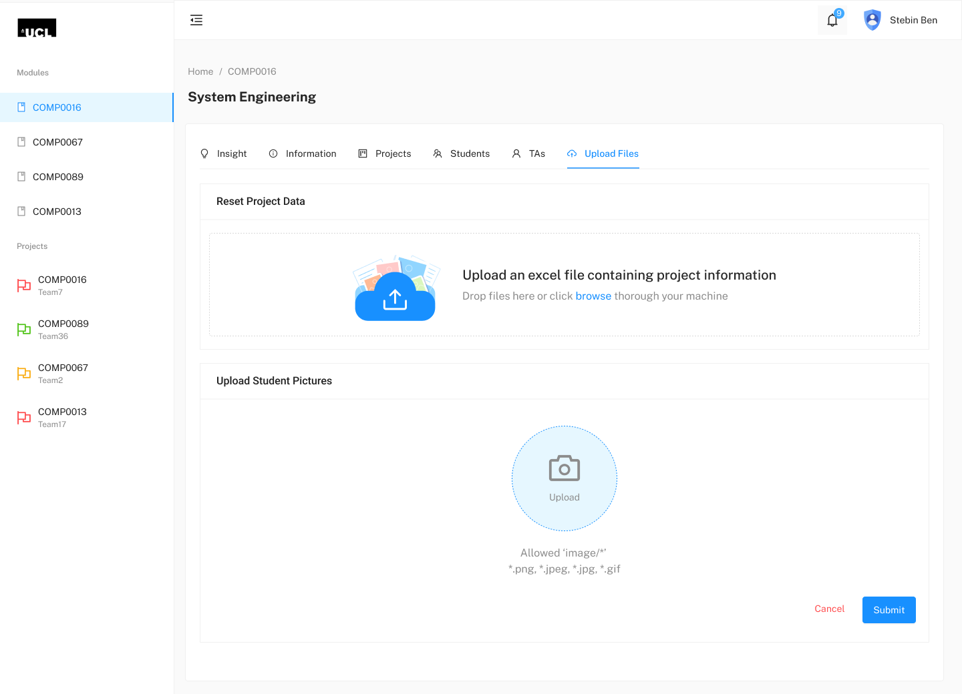Go to Home in breadcrumb
Screen dimensions: 962x694
(200, 71)
